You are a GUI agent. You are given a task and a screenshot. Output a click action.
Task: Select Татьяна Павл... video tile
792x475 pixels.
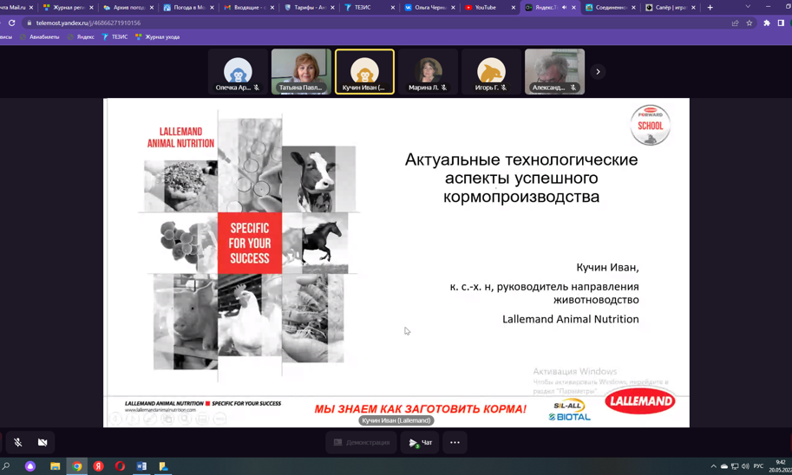pos(301,72)
